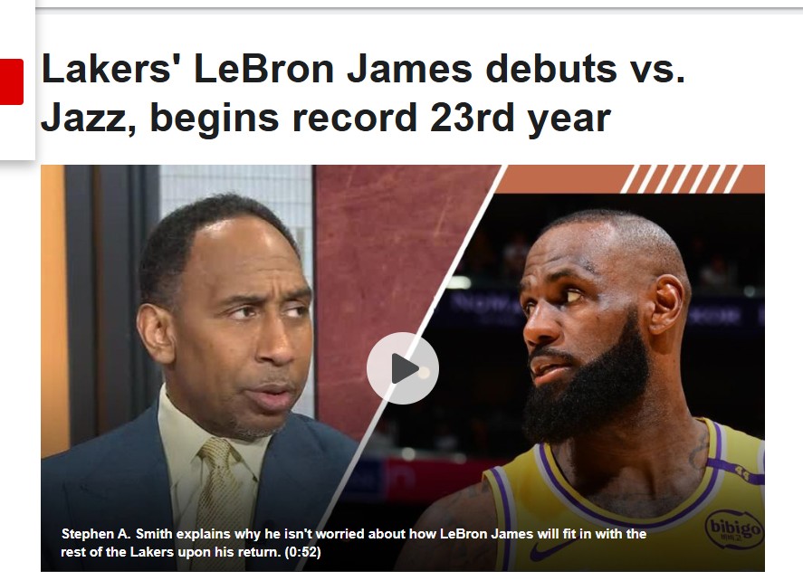Open the Lakers' LeBron James debuts headline
Viewport: 803px width, 581px height.
pos(363,92)
